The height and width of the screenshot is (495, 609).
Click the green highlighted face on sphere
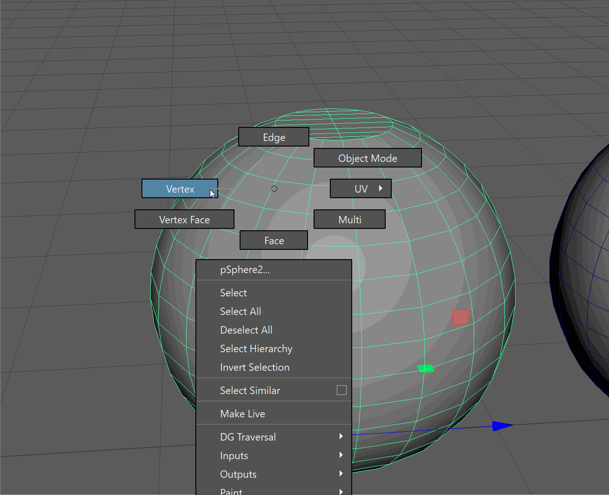426,368
